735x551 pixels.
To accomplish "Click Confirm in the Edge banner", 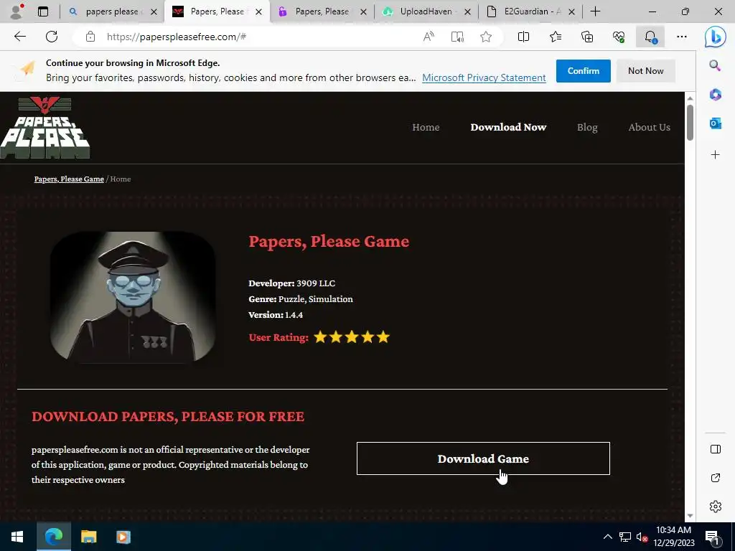I will 583,71.
